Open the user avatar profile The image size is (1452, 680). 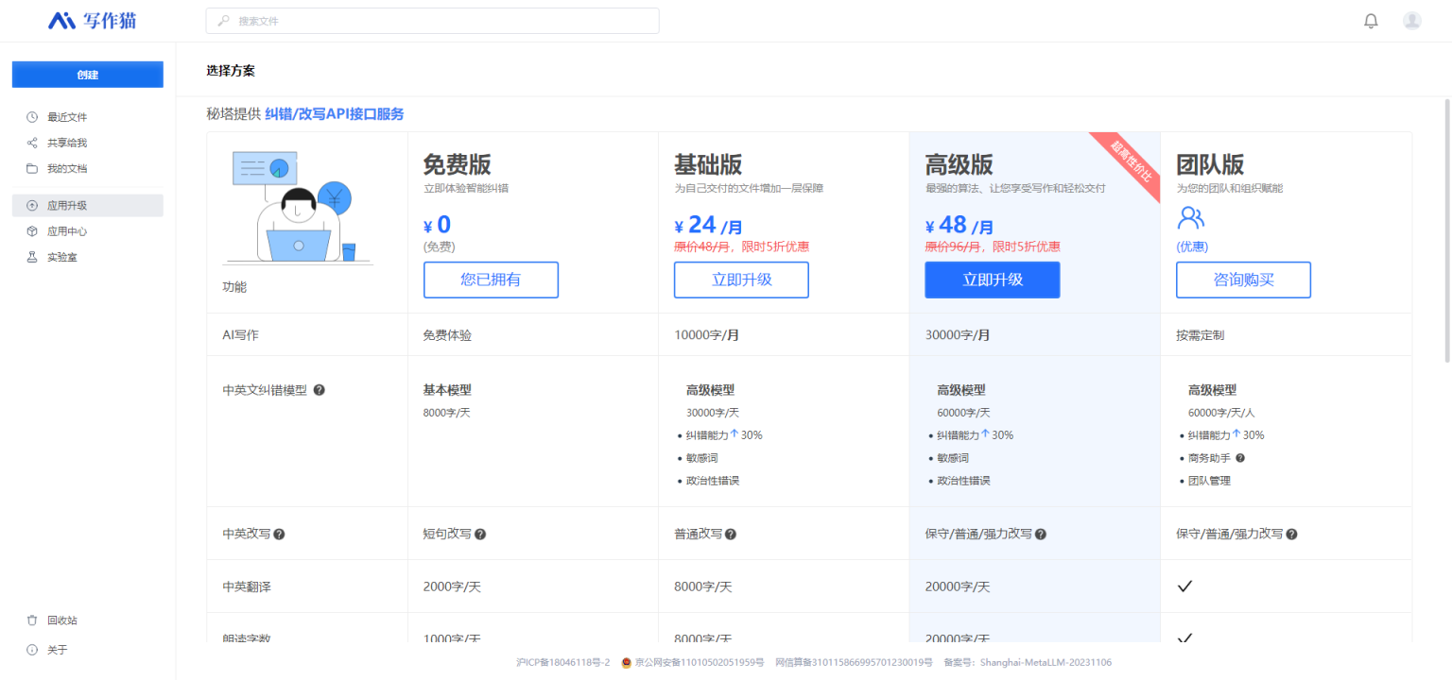[x=1411, y=21]
